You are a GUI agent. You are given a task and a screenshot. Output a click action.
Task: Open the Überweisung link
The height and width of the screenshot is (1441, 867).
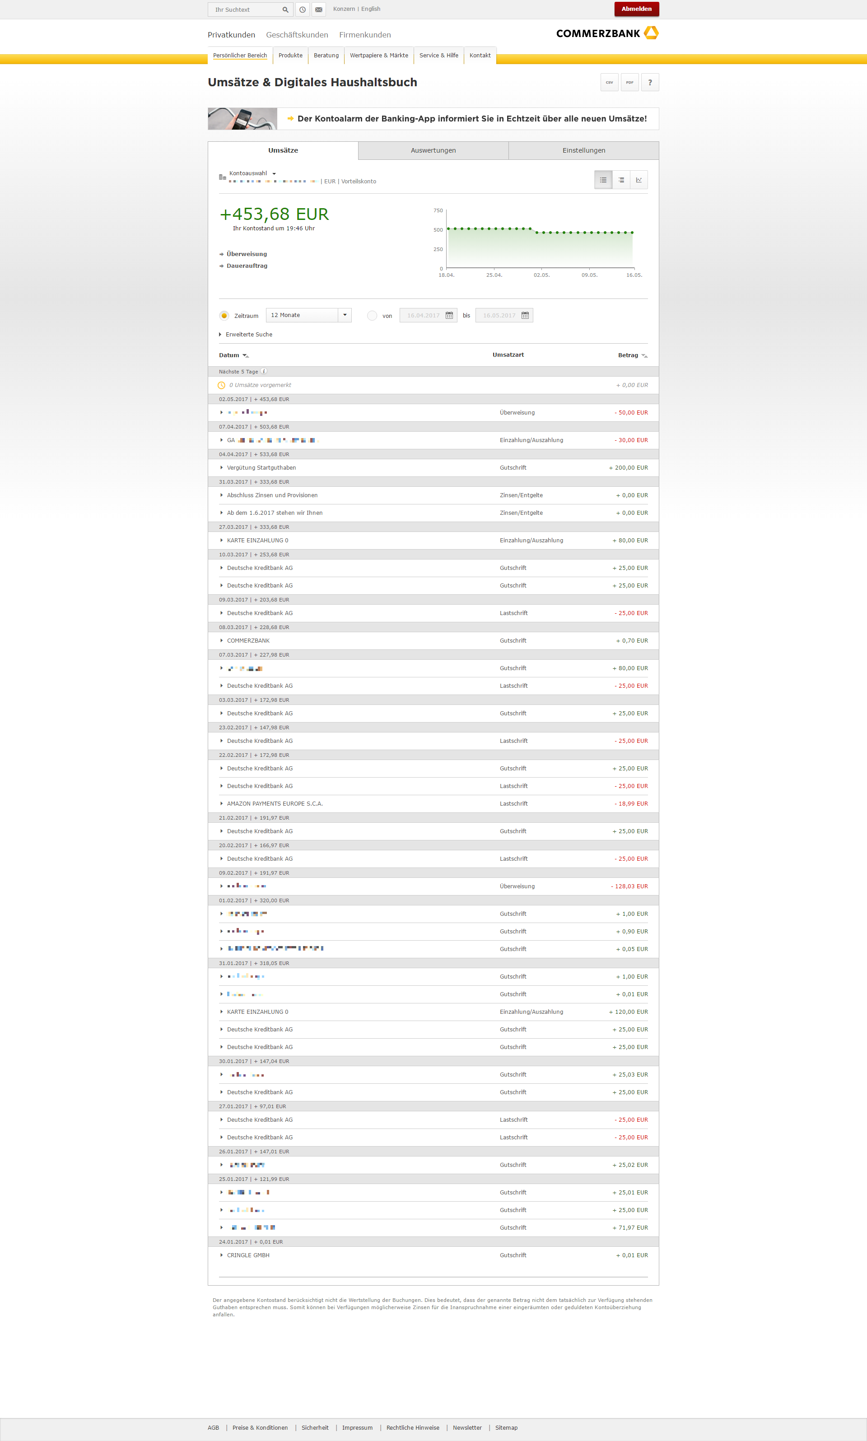coord(247,254)
